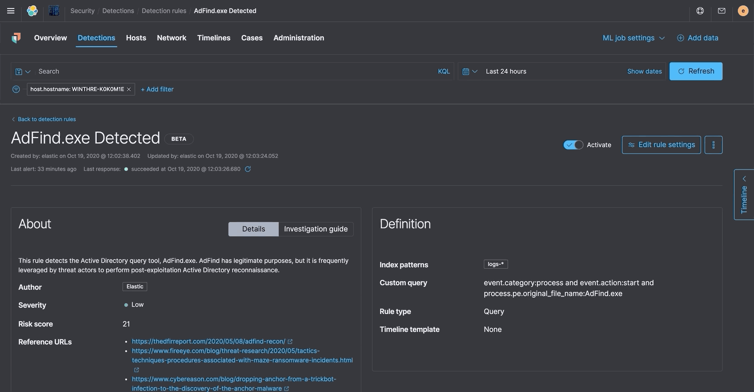The height and width of the screenshot is (392, 754).
Task: Refresh the last response status icon
Action: [x=248, y=169]
